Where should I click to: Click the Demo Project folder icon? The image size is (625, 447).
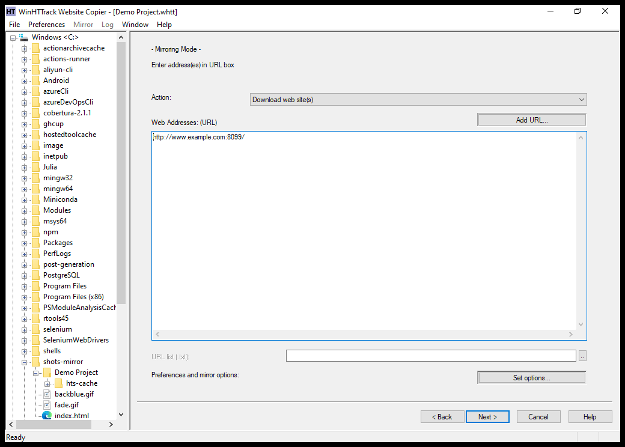(47, 372)
